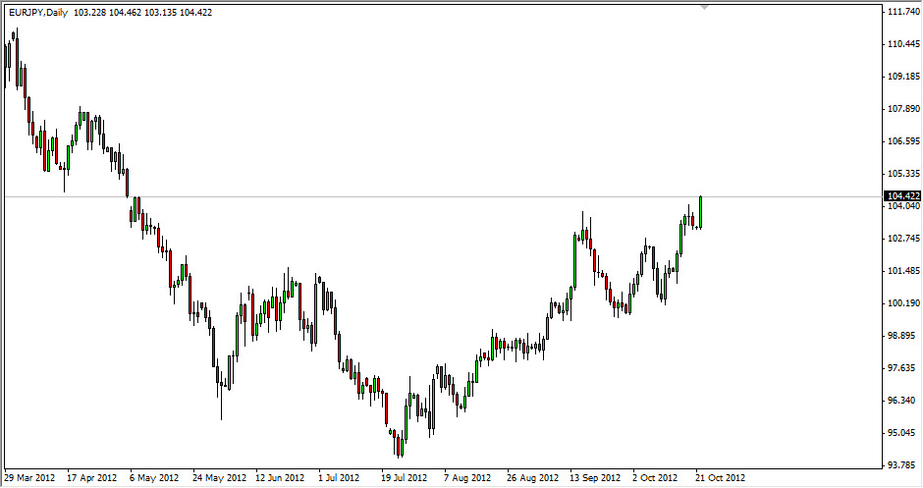Click the 29 Mar 2012 date label
Image resolution: width=923 pixels, height=488 pixels.
click(29, 478)
